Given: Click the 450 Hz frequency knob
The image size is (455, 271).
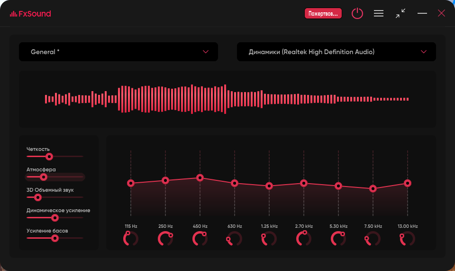Looking at the screenshot, I should click(200, 238).
